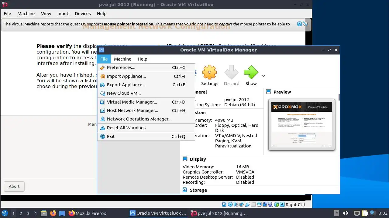The image size is (389, 218).
Task: Click the network tray icon
Action: [x=356, y=213]
